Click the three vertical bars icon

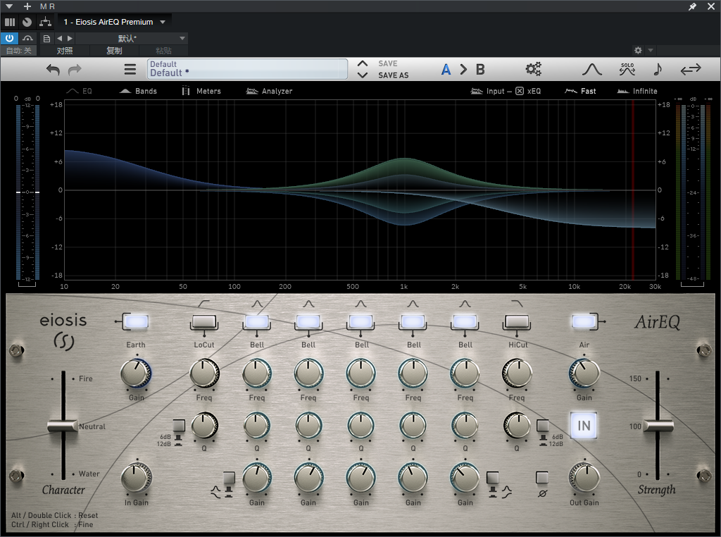10,22
